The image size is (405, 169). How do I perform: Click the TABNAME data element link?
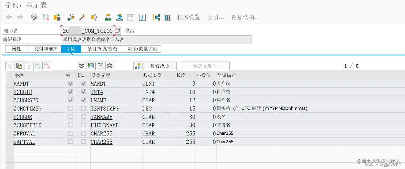point(102,117)
